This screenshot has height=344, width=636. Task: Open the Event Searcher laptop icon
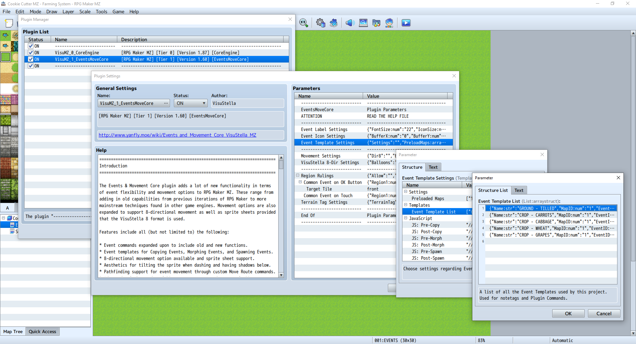(x=363, y=23)
